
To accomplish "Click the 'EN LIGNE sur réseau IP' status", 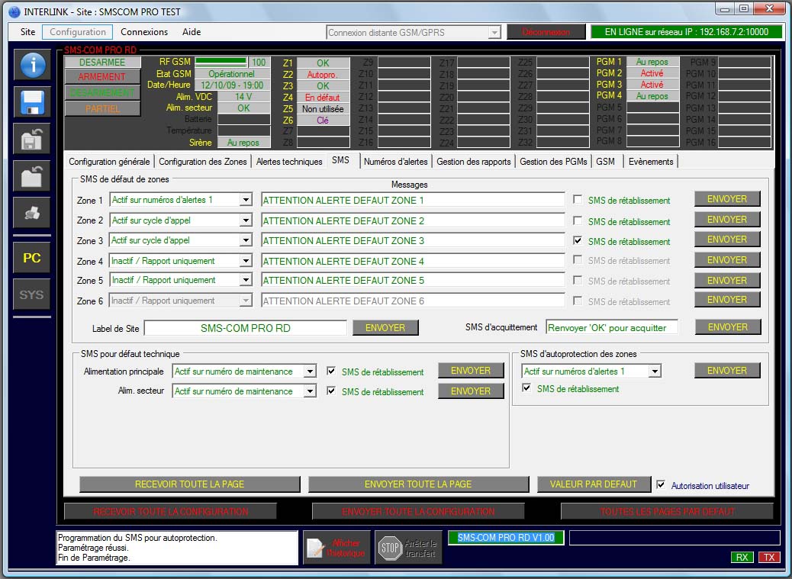I will pyautogui.click(x=687, y=32).
